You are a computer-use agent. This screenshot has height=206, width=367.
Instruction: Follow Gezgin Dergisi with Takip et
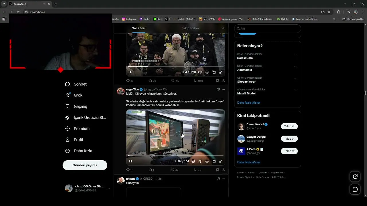point(289,139)
